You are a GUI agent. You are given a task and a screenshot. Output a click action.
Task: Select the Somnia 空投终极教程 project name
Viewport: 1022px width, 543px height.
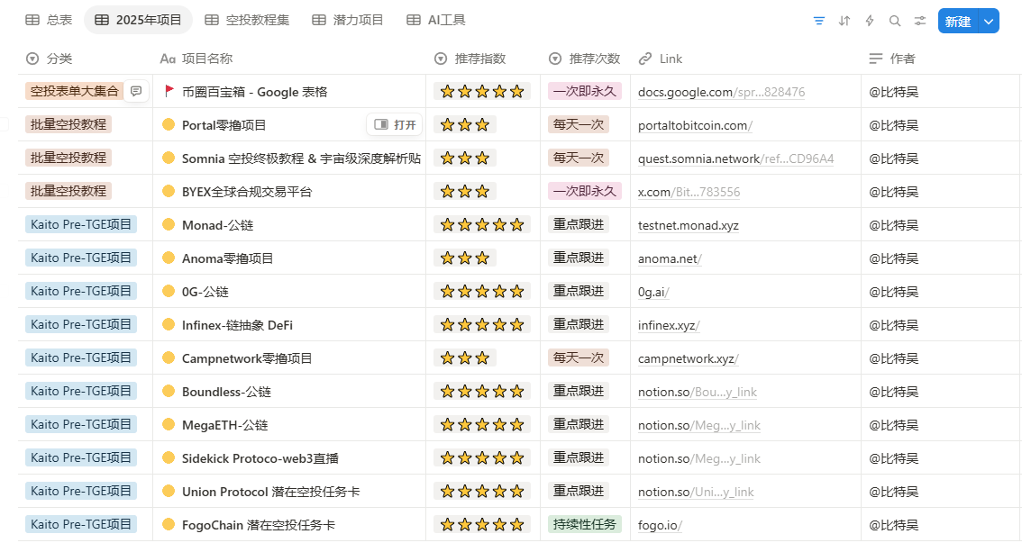point(301,158)
